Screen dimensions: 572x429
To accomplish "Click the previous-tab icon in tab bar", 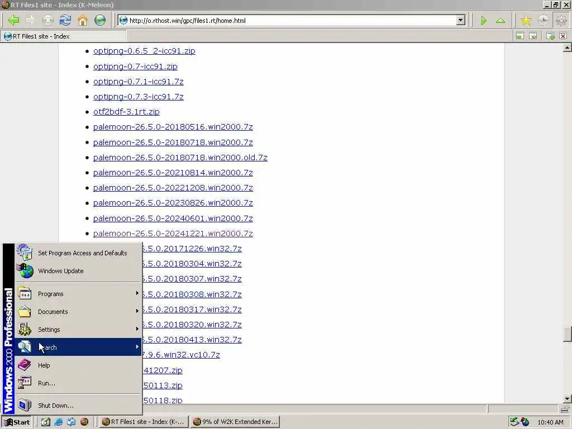I will (519, 36).
